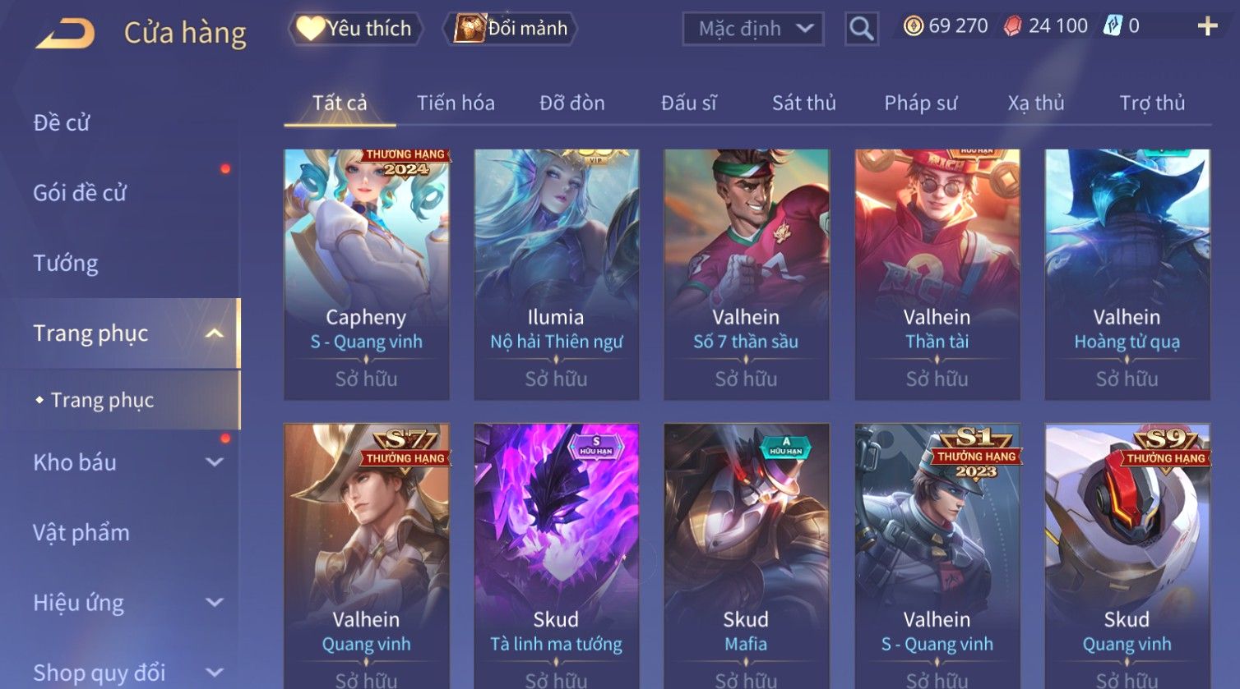Expand the Kho báu sidebar section
Screen dimensions: 1240x689
coord(215,462)
